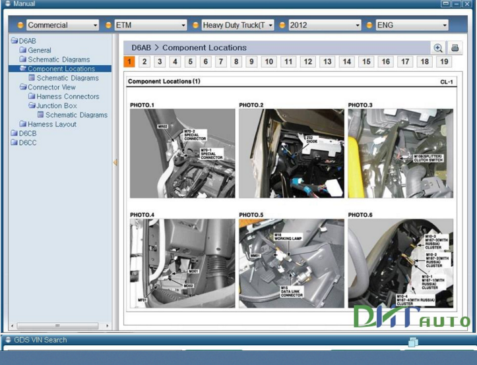Go to page 16
The width and height of the screenshot is (477, 365).
coord(386,62)
